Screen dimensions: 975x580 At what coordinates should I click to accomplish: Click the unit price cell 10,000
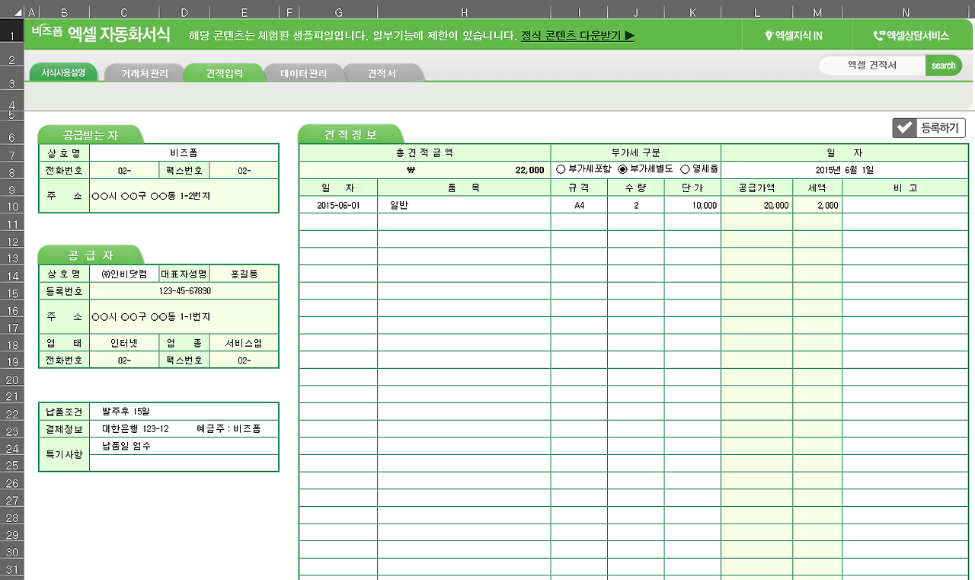coord(692,205)
